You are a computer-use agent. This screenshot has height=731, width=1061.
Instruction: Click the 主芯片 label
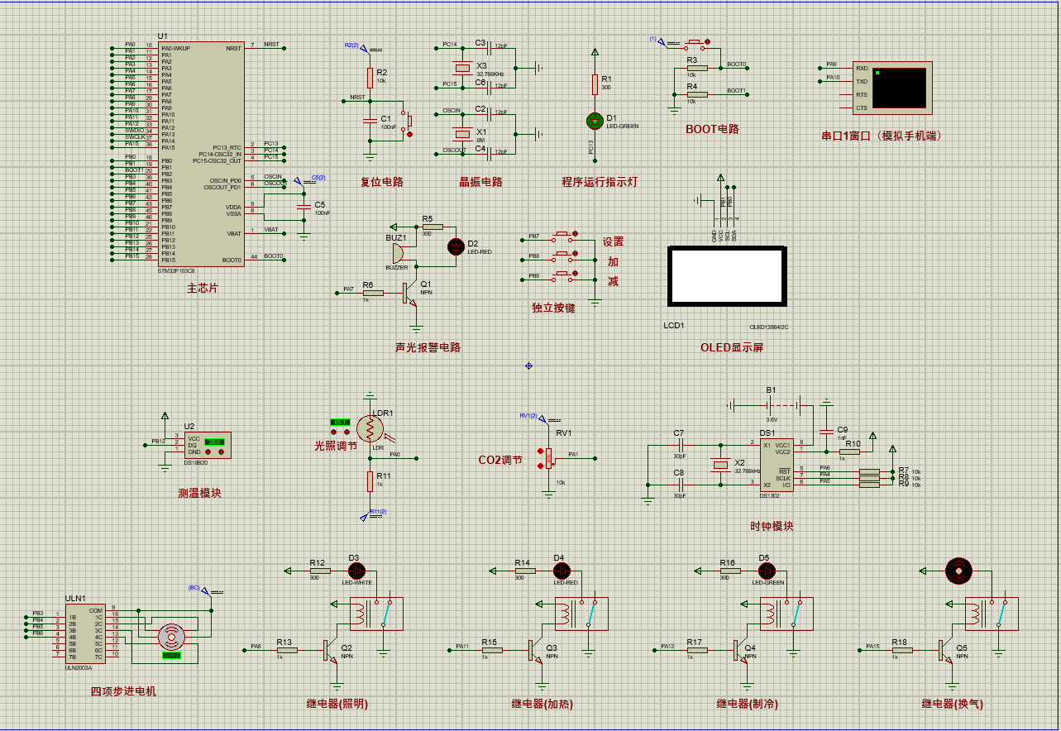click(x=203, y=287)
